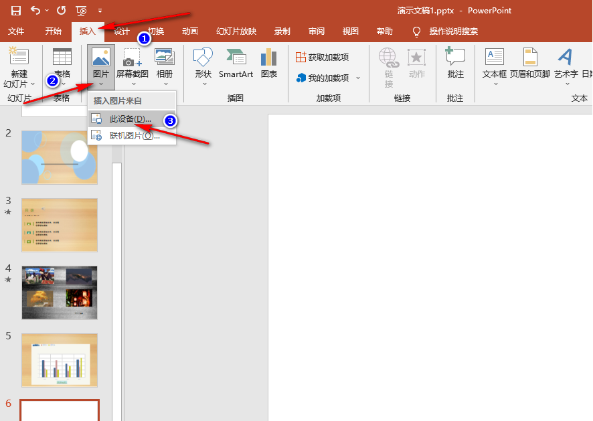Expand the My Add-ins dropdown arrow
Screen dimensions: 593x421
click(x=358, y=78)
